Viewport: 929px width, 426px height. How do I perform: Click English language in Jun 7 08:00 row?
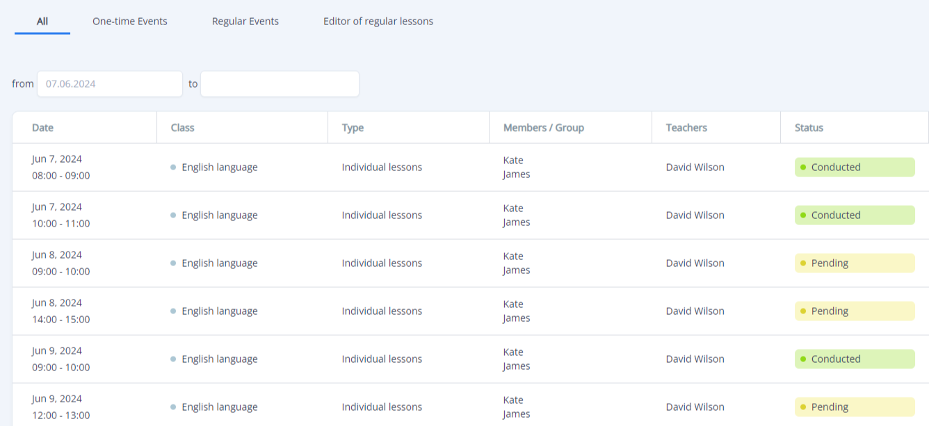click(x=220, y=167)
